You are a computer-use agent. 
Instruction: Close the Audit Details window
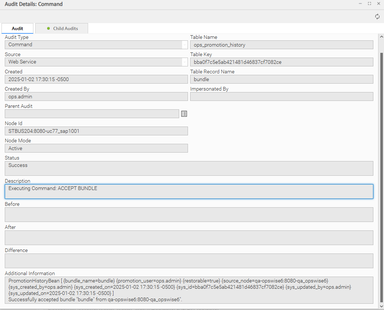point(378,4)
